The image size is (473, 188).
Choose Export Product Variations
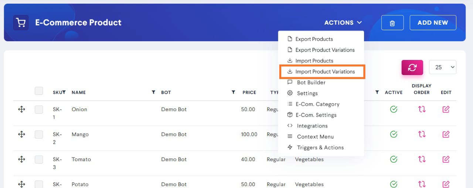click(x=321, y=50)
